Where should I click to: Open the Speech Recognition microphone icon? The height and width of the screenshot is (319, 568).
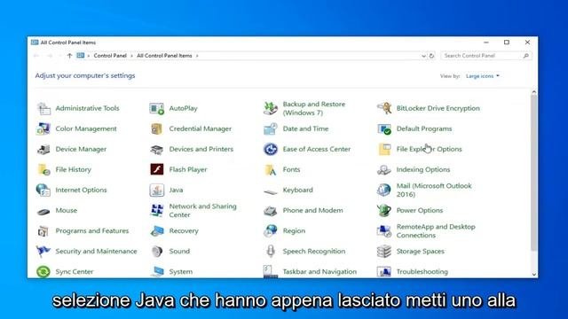click(x=271, y=252)
